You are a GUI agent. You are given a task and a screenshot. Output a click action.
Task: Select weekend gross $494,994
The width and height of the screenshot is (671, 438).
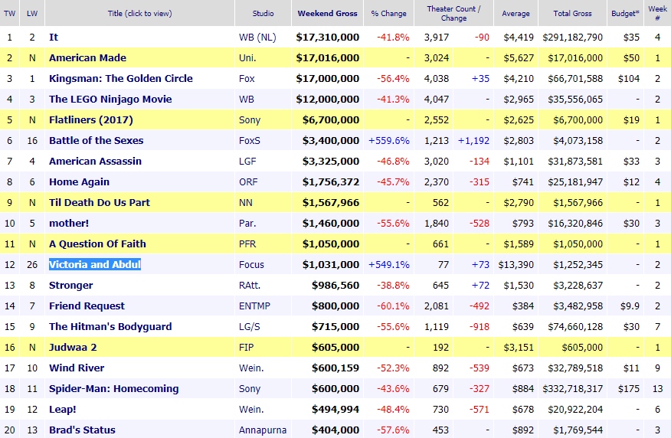tap(335, 410)
